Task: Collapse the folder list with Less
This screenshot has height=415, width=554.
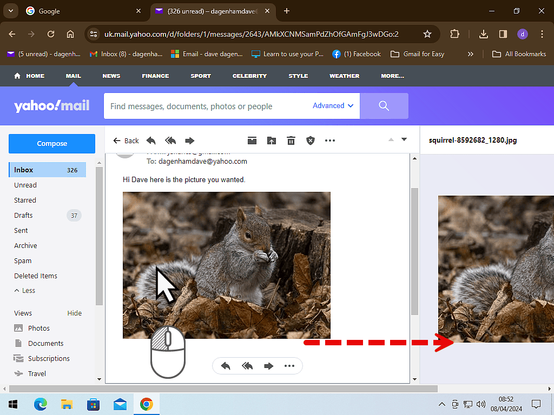Action: pyautogui.click(x=25, y=290)
